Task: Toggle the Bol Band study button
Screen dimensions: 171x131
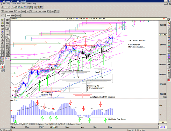Action: (8, 29)
